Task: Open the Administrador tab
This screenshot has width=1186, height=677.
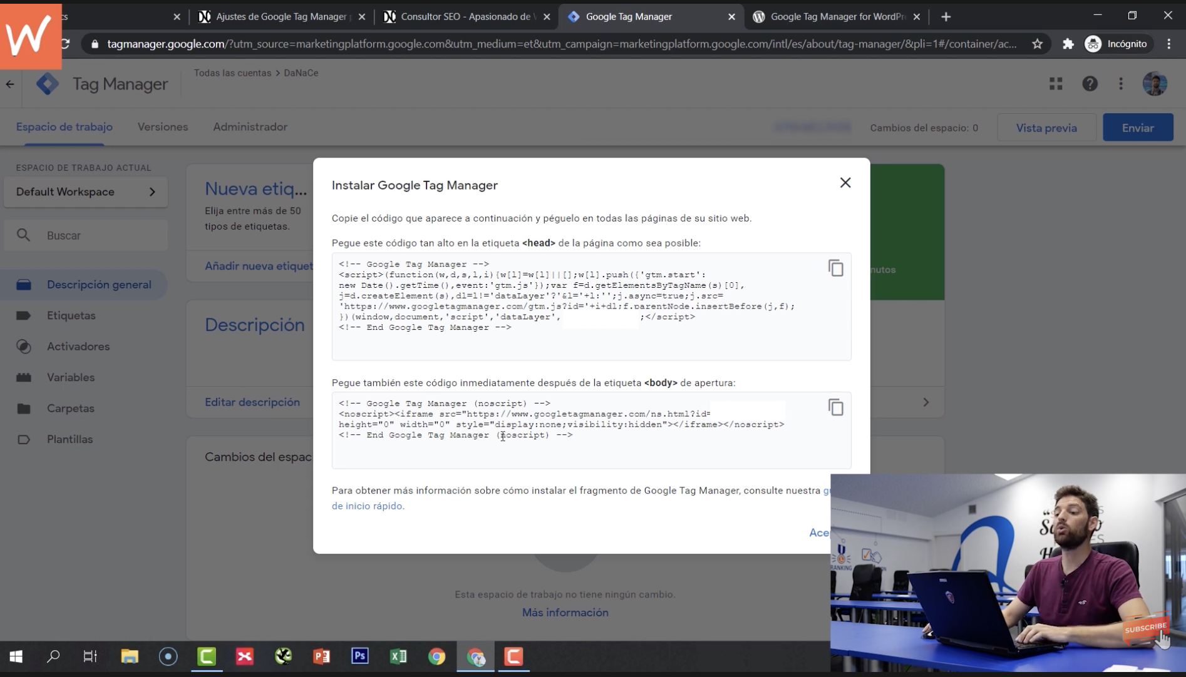Action: [x=250, y=126]
